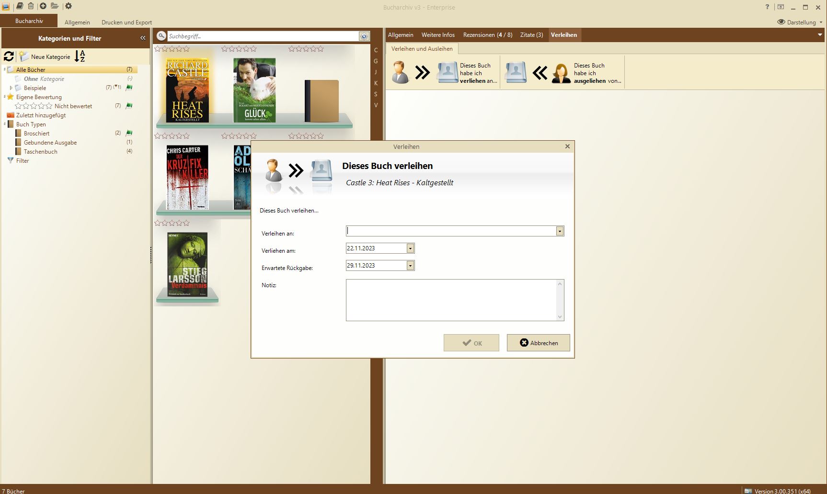Select the Glück book cover

coord(254,90)
